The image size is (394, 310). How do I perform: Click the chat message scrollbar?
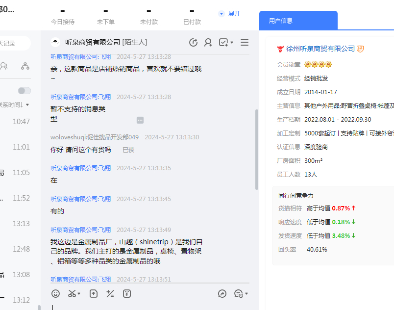tap(256, 149)
